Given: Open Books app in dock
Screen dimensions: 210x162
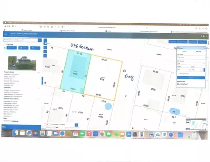Looking at the screenshot, I should click(122, 134).
